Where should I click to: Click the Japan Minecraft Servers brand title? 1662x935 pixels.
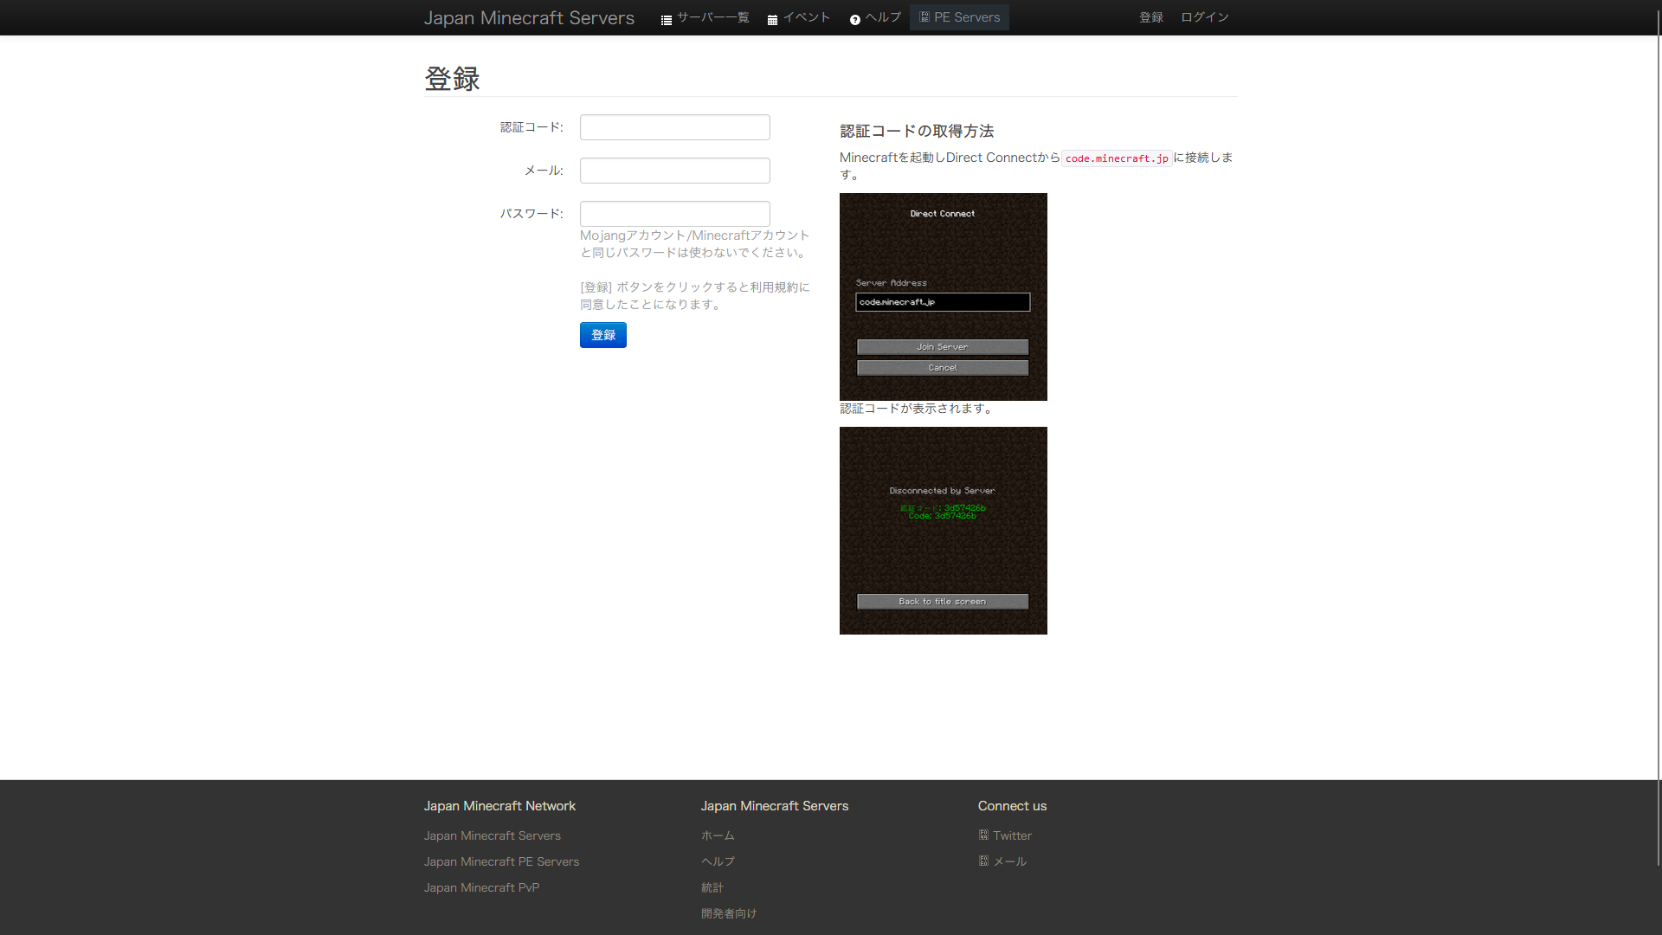529,18
